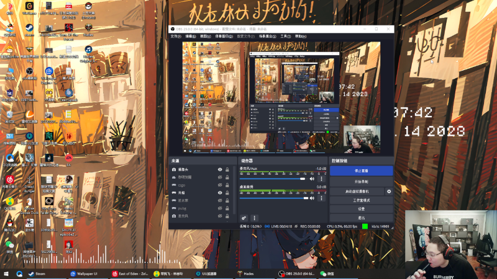
Task: Open the 视图(V) menu in OBS
Action: pyautogui.click(x=206, y=37)
